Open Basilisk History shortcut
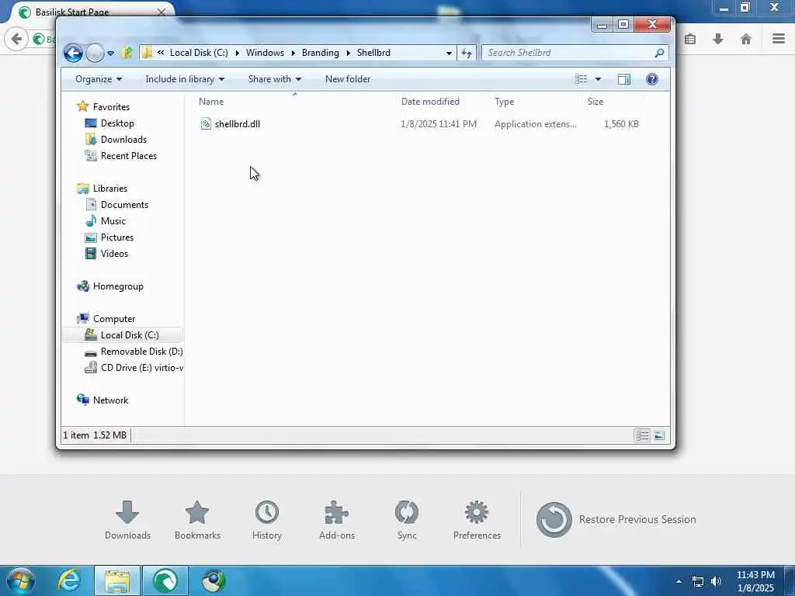The height and width of the screenshot is (596, 795). click(267, 521)
